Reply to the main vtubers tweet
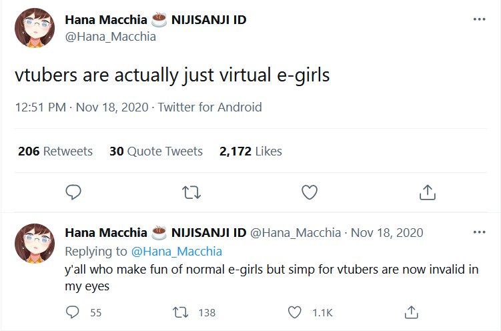Viewport: 501px width, 331px height. coord(73,192)
